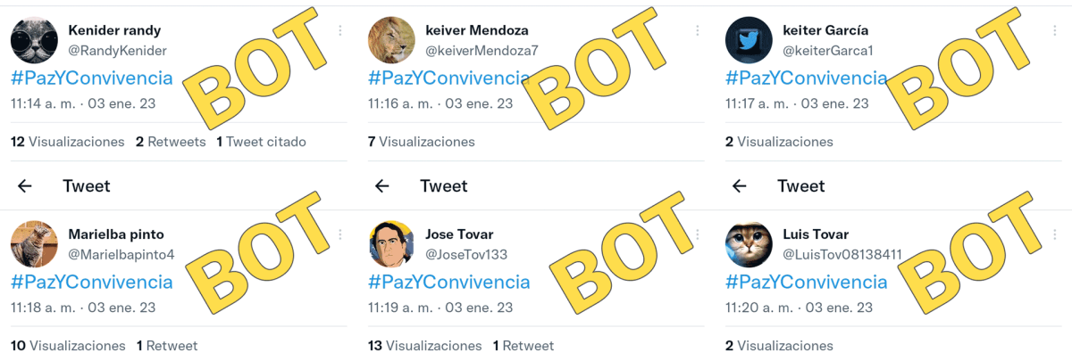This screenshot has height=361, width=1072.
Task: View 1 Tweet citado on Kenider tweet
Action: pyautogui.click(x=261, y=142)
